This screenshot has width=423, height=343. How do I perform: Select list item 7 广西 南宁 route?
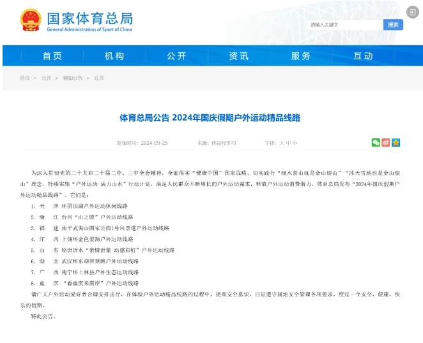click(x=85, y=272)
